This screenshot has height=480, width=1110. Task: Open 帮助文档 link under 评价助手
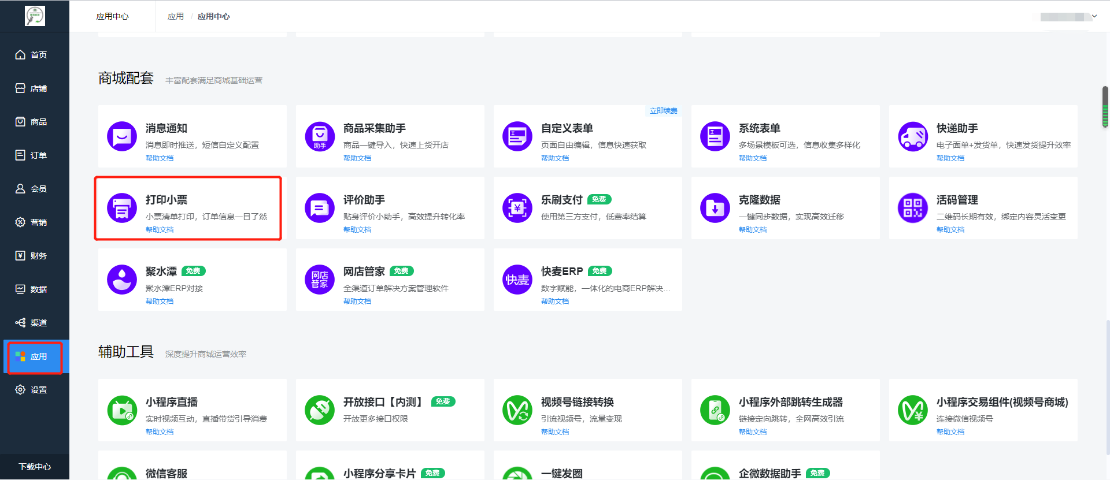[x=357, y=230]
